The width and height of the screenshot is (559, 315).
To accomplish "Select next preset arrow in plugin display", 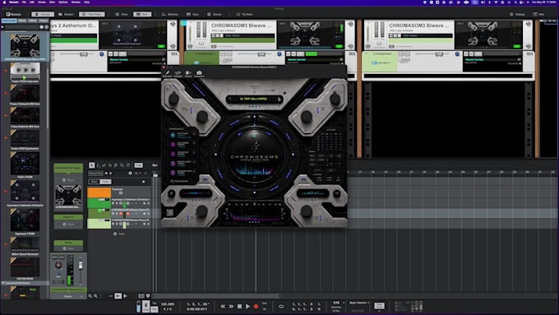I will [279, 99].
